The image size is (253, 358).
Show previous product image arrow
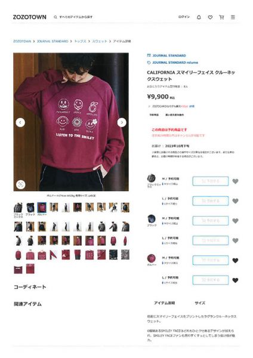[20, 122]
